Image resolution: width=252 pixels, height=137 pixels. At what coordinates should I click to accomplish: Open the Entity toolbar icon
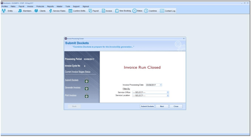coord(4,11)
